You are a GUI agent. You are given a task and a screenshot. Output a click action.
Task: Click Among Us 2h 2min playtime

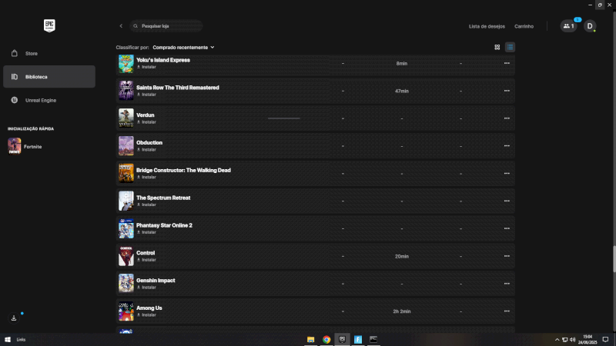coord(401,311)
